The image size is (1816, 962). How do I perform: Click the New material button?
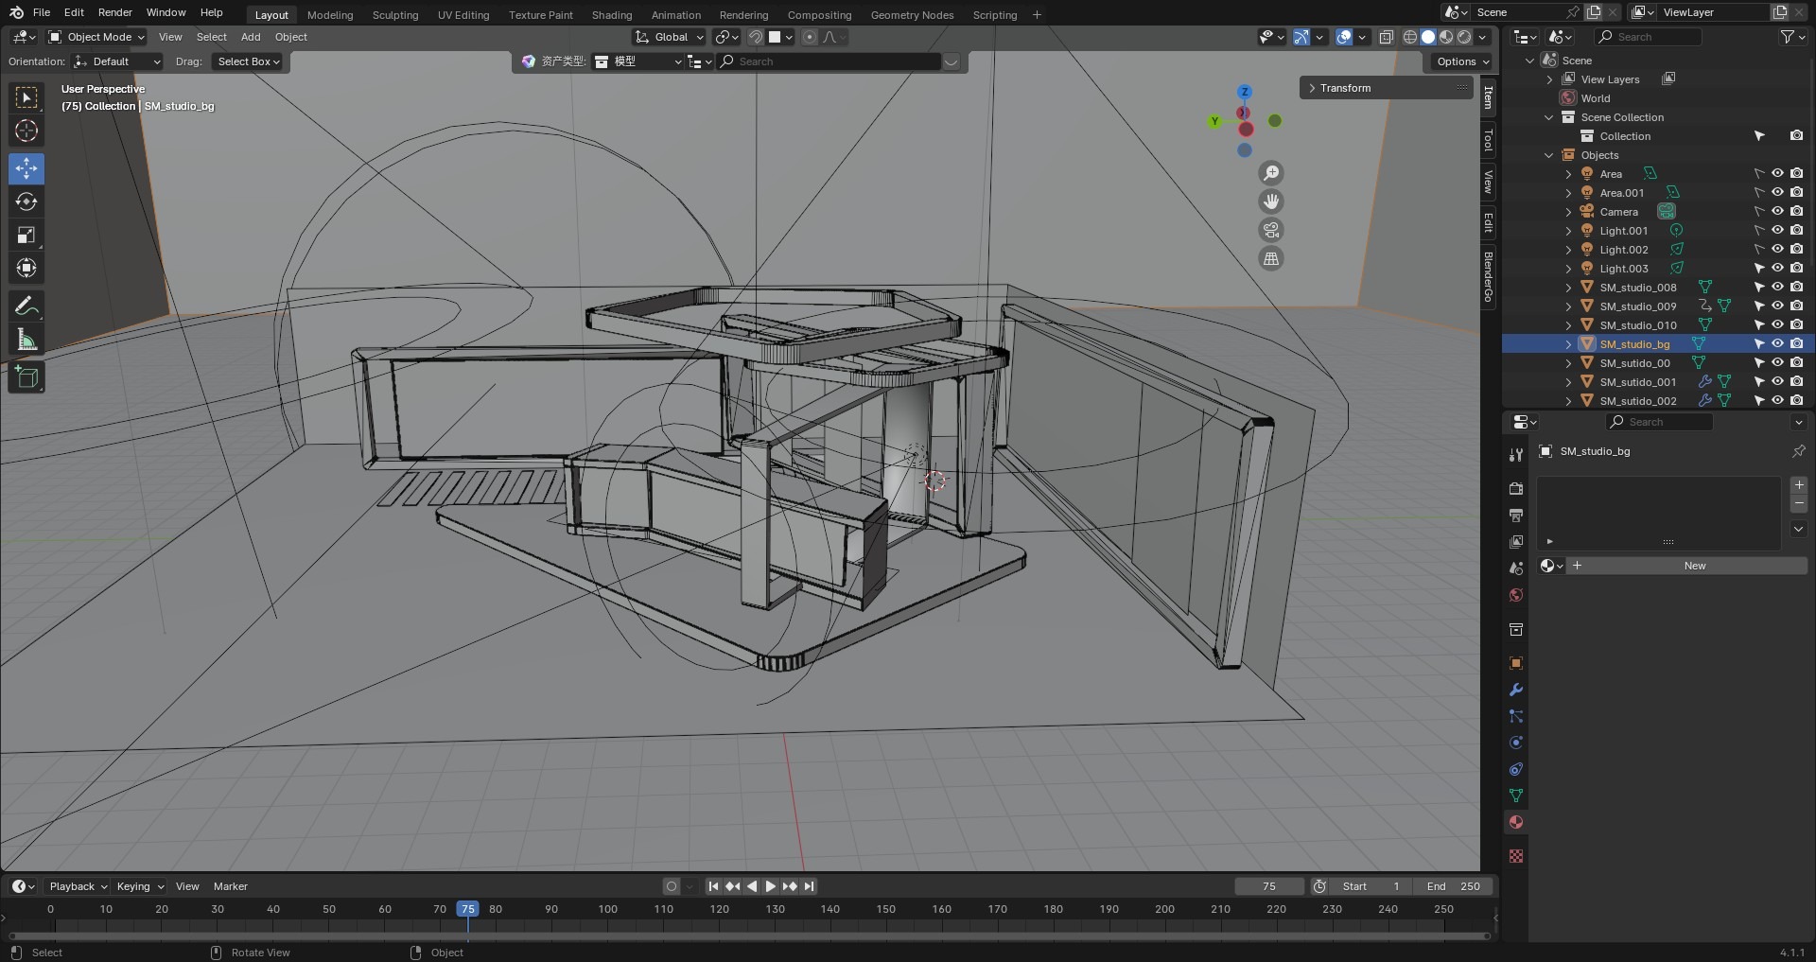1694,566
